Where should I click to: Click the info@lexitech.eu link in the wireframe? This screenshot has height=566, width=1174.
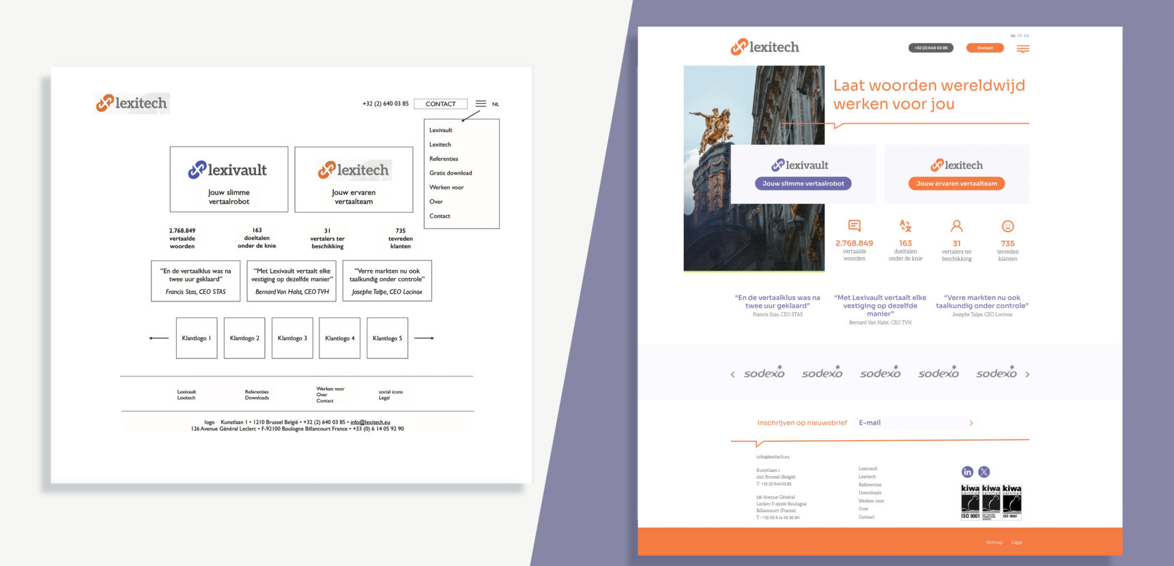(x=370, y=422)
